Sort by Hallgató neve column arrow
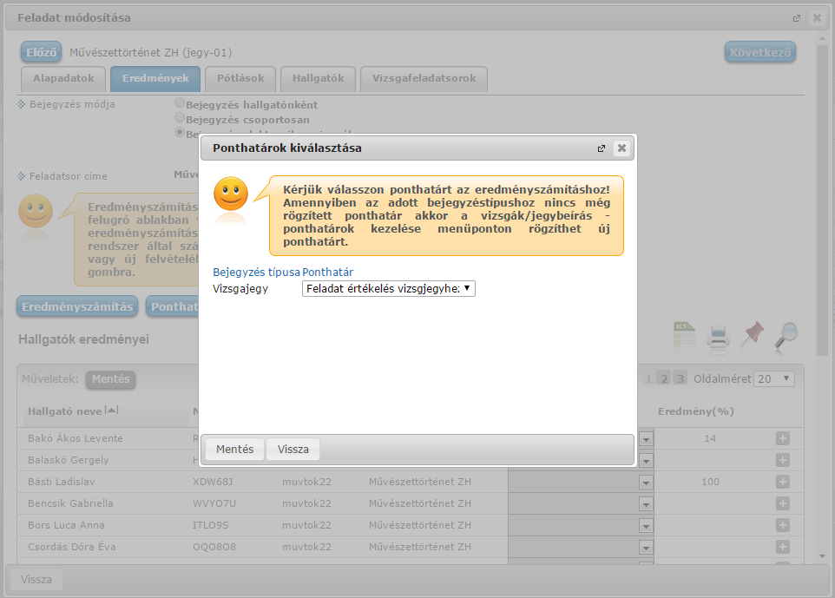835x598 pixels. [111, 410]
